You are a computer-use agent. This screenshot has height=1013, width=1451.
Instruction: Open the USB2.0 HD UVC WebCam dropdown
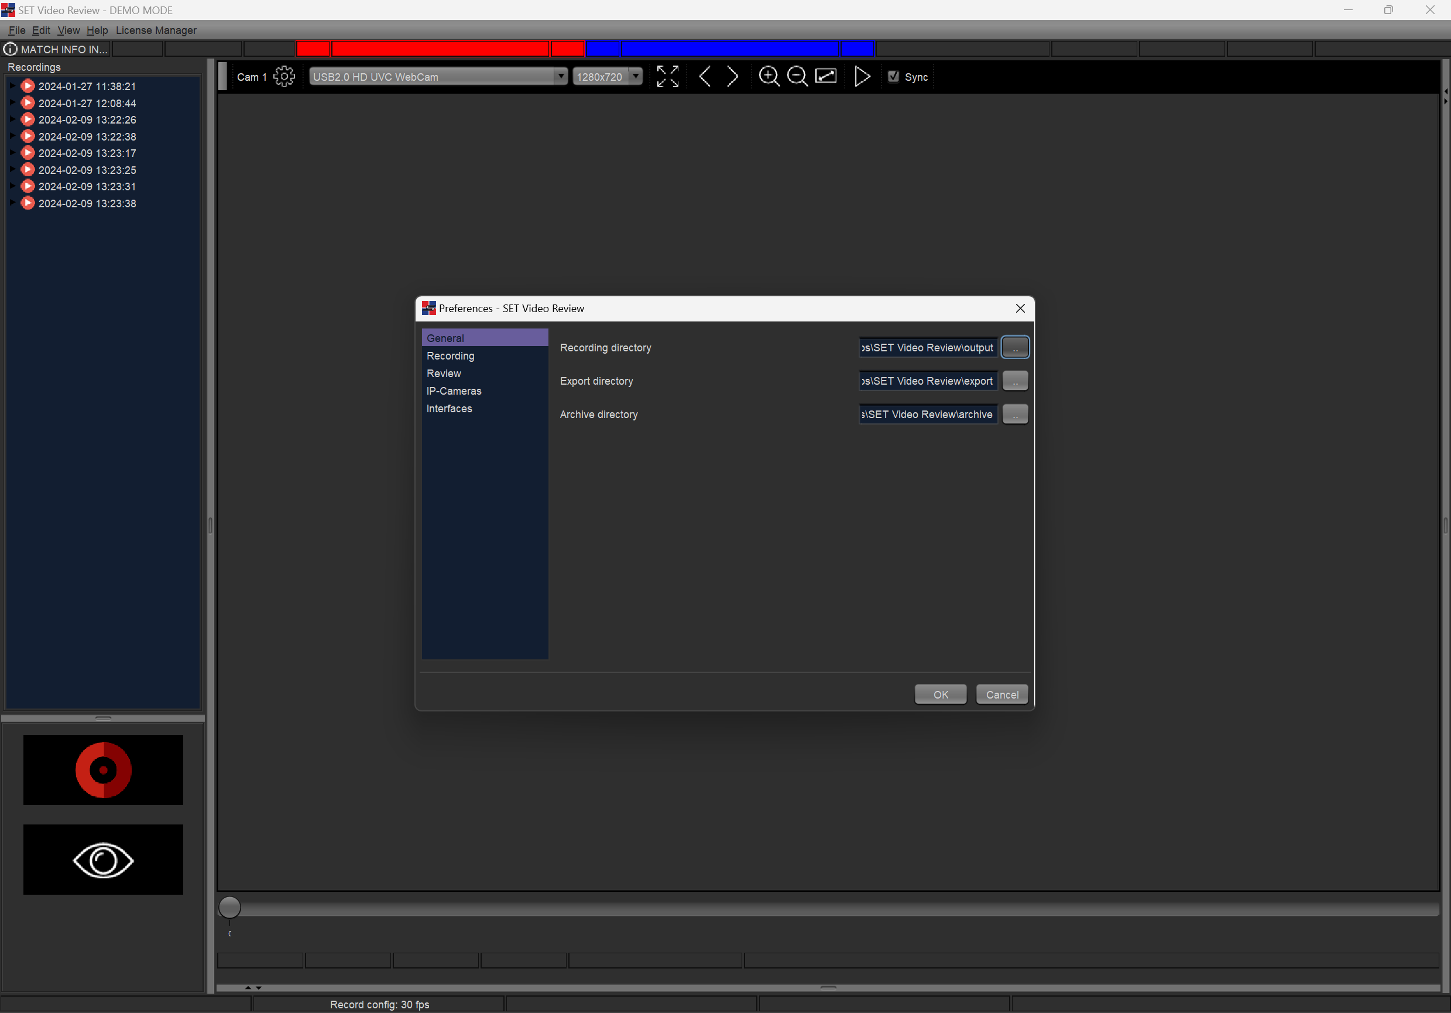(x=437, y=77)
